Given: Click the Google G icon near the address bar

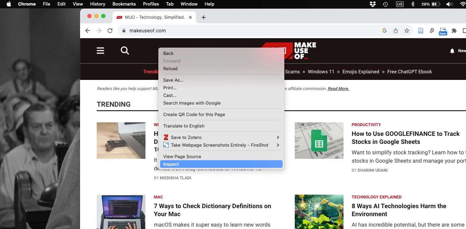Looking at the screenshot, I should (x=384, y=31).
